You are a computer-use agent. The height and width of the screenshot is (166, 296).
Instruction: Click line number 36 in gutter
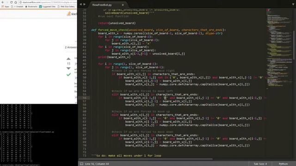[84, 30]
